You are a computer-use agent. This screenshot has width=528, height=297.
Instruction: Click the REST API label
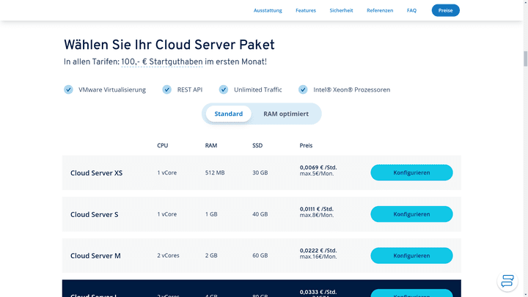click(190, 90)
